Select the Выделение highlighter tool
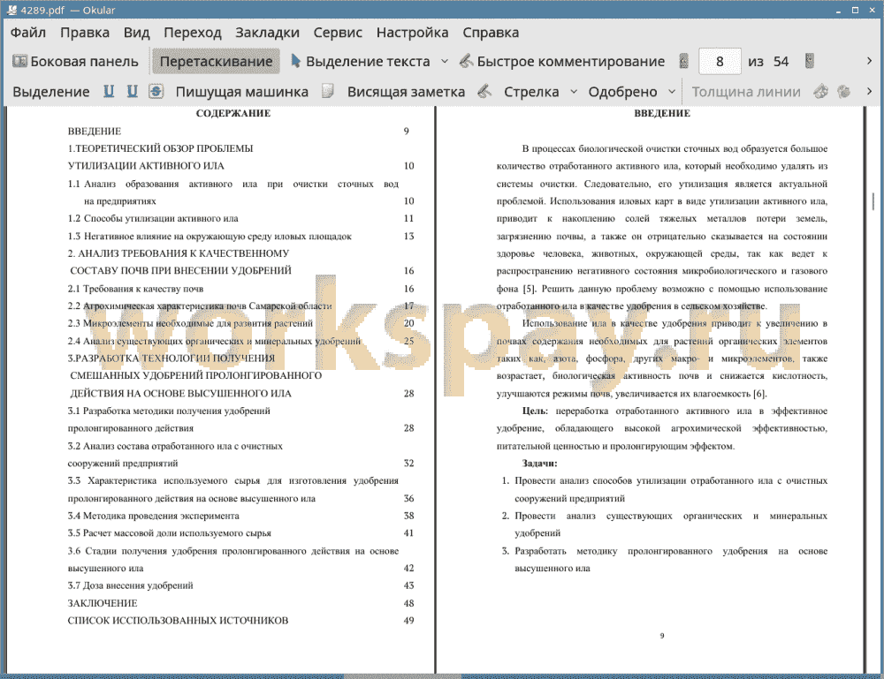Image resolution: width=884 pixels, height=679 pixels. (50, 92)
